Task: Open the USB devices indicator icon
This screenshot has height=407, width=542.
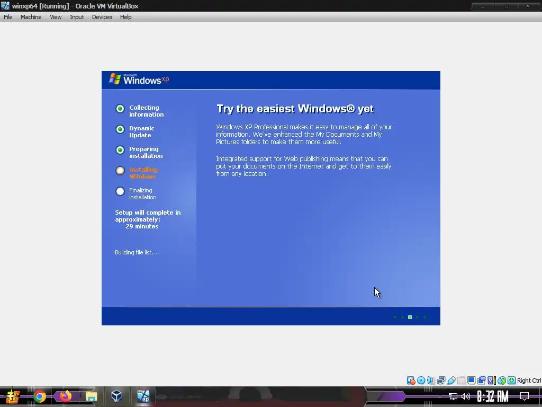Action: click(x=451, y=381)
